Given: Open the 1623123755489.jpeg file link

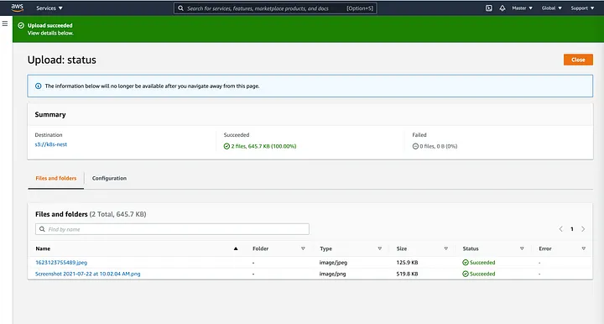Looking at the screenshot, I should tap(61, 263).
